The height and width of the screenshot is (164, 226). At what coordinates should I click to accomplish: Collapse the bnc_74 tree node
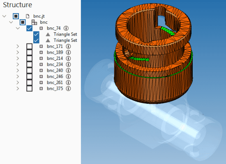click(x=18, y=28)
